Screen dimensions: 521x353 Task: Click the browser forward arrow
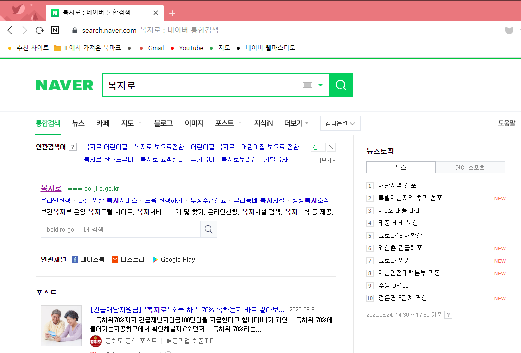[x=25, y=30]
